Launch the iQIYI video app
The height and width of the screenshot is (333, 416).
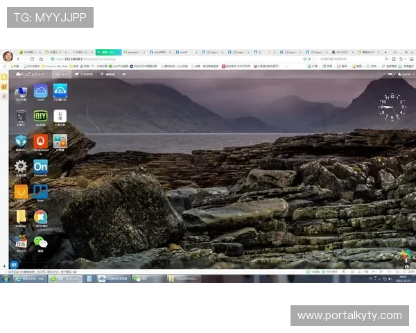pyautogui.click(x=40, y=117)
